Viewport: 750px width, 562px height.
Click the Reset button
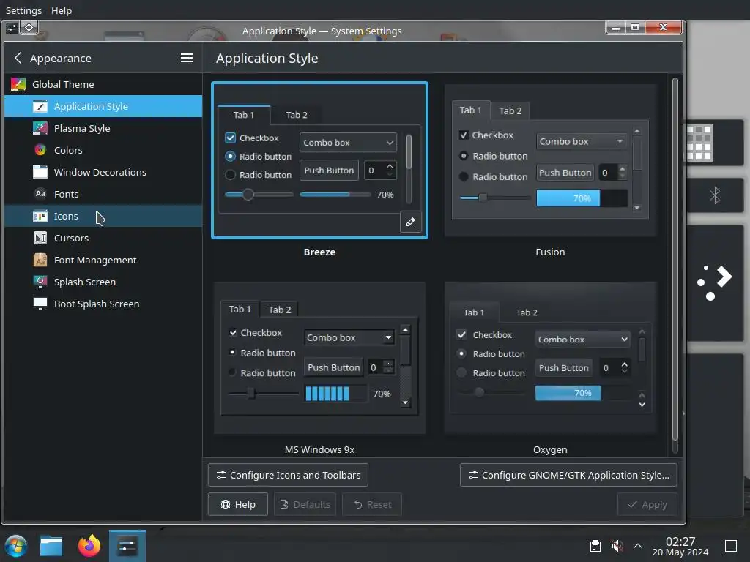[x=372, y=504]
